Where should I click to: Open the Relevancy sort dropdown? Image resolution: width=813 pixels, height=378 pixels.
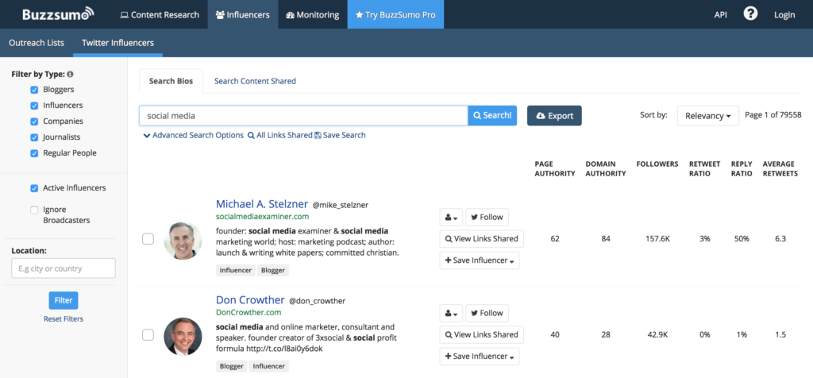coord(707,116)
